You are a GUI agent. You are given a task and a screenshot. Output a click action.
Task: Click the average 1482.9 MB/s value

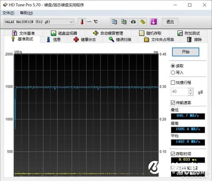tap(188, 142)
